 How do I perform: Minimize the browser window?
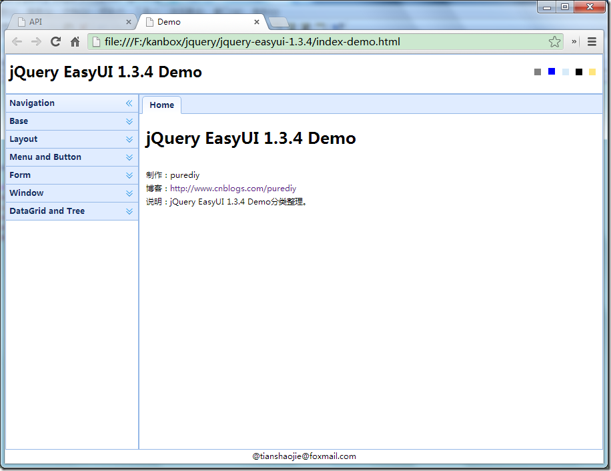(x=547, y=7)
